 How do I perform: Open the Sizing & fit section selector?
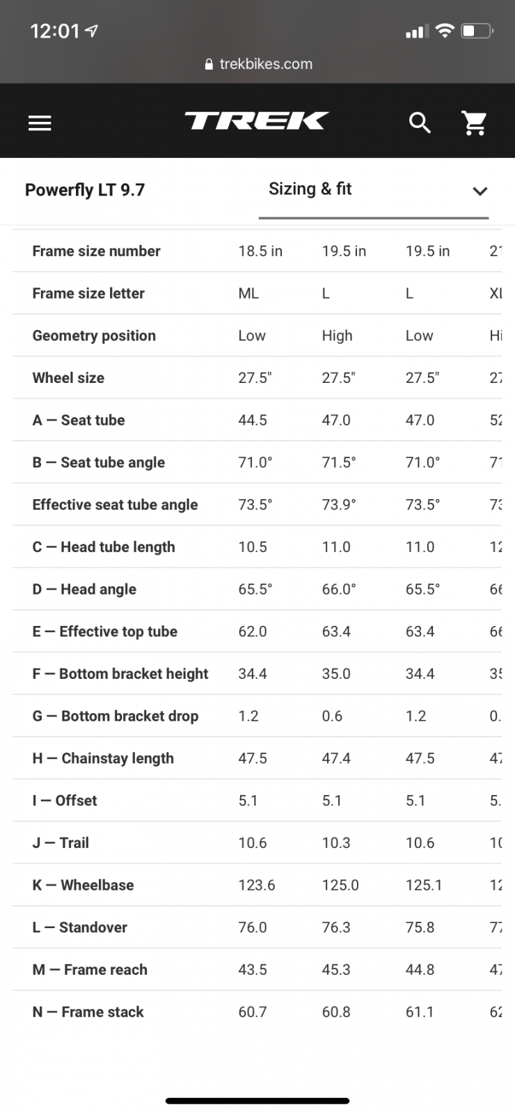click(374, 189)
